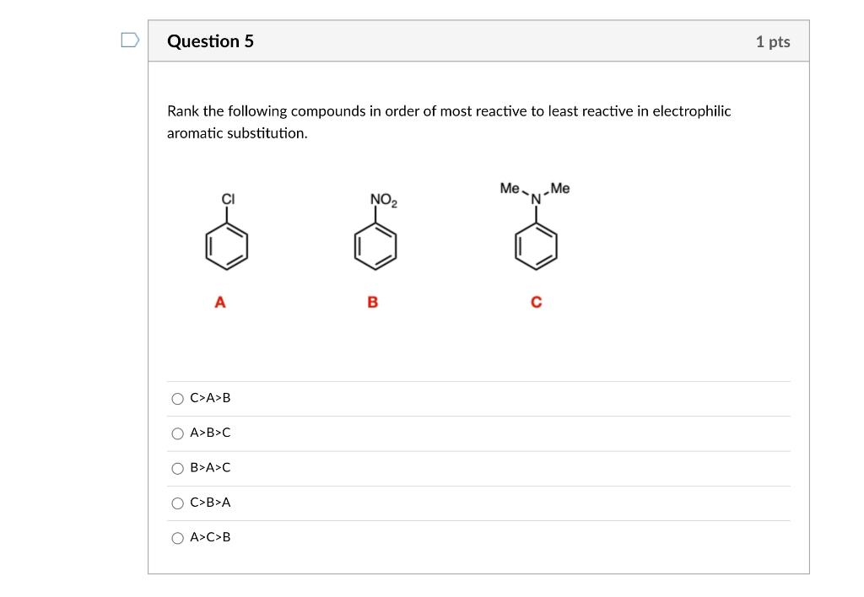The width and height of the screenshot is (864, 597).
Task: Click the C>A>B answer row text
Action: 210,397
